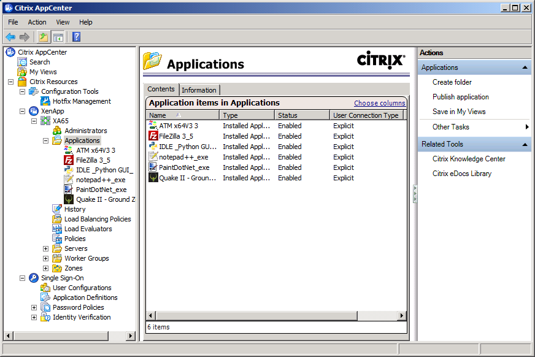
Task: Click the History icon in tree
Action: [57, 209]
